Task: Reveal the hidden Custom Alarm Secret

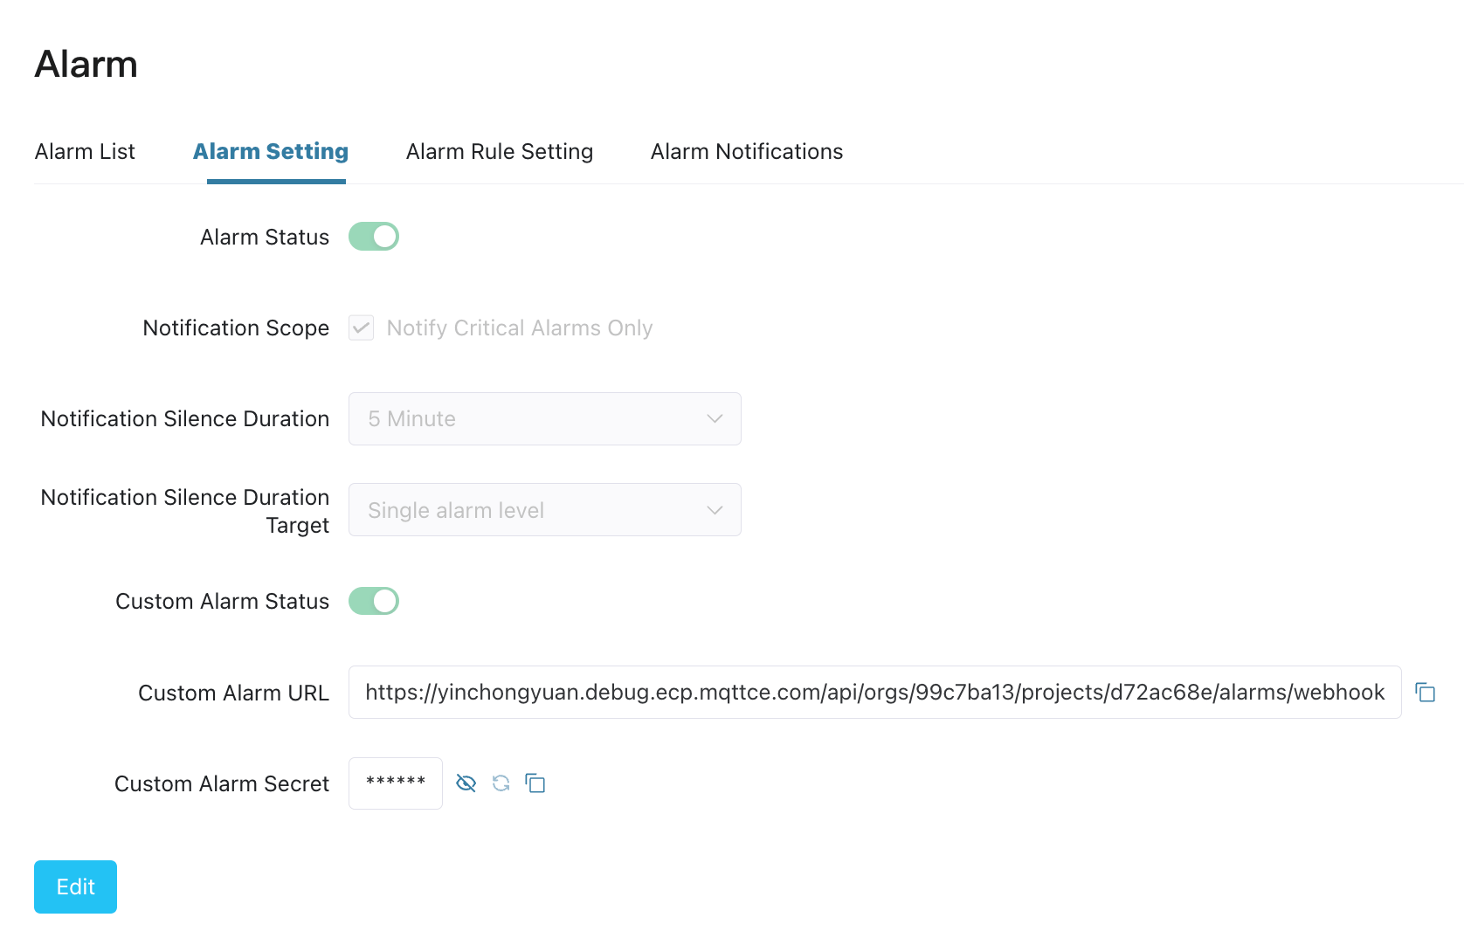Action: [466, 783]
